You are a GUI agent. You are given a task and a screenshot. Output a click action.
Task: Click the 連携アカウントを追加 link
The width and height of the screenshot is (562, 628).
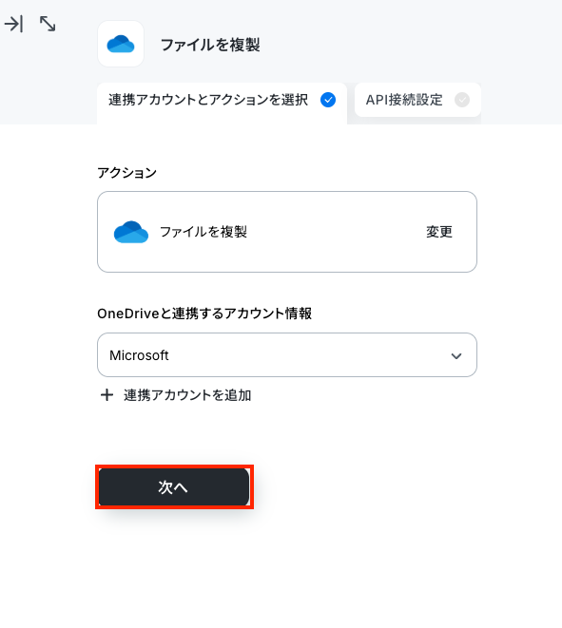coord(187,395)
